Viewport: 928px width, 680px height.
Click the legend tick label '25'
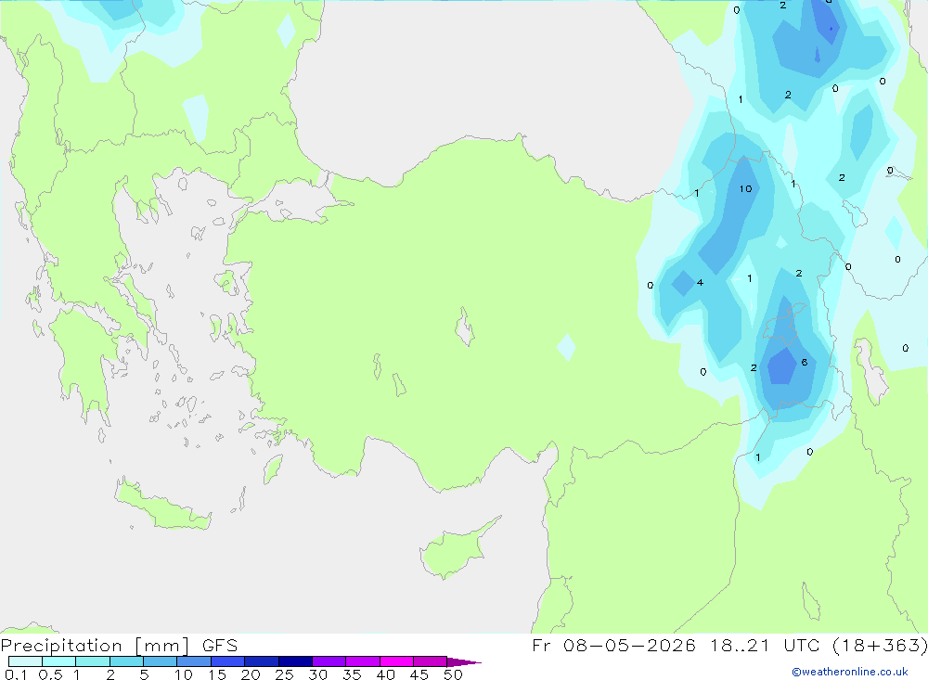click(x=284, y=674)
